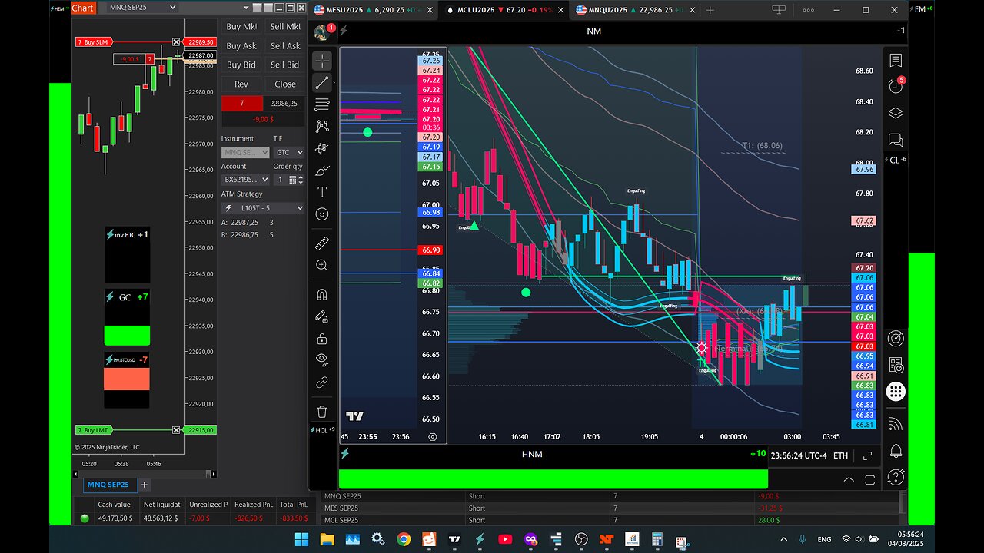The image size is (984, 553).
Task: Reverse position with Rev button
Action: click(x=241, y=84)
